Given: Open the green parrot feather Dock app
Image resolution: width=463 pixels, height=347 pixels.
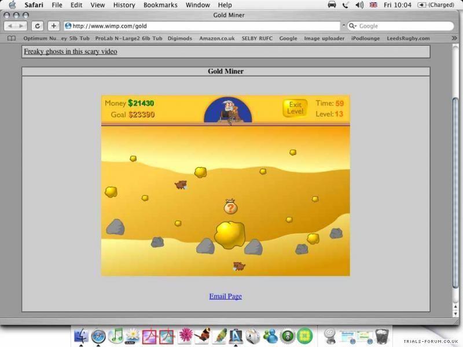Looking at the screenshot, I should coord(219,336).
